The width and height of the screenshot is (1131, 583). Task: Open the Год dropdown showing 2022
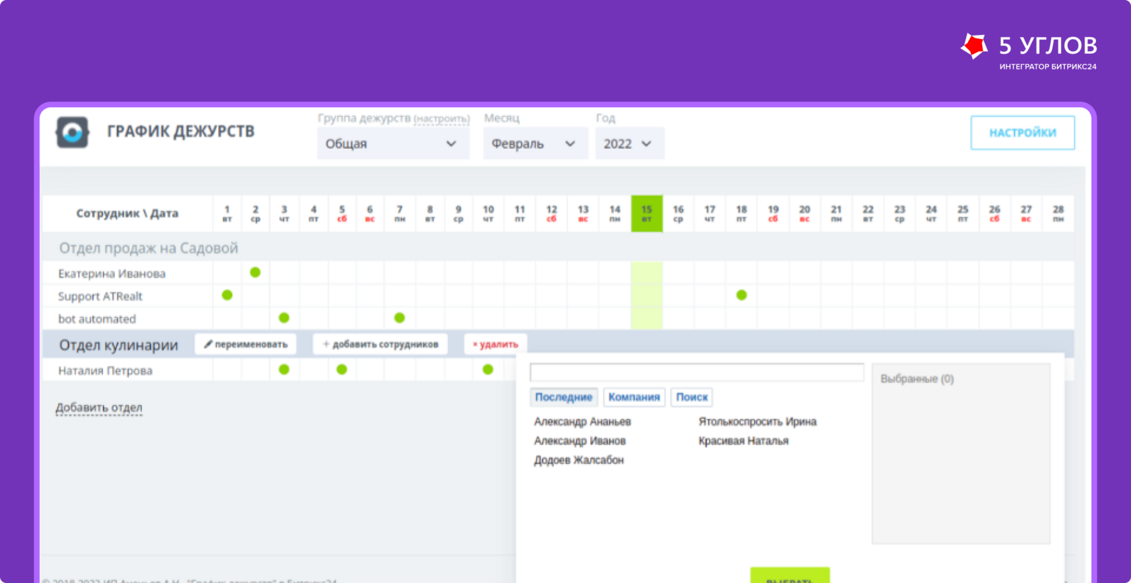tap(629, 143)
